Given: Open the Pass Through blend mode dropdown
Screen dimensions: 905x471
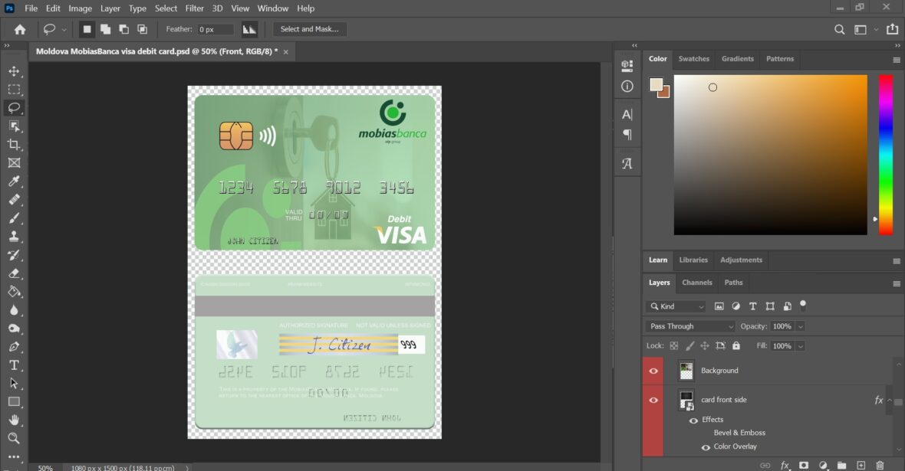Looking at the screenshot, I should coord(690,326).
